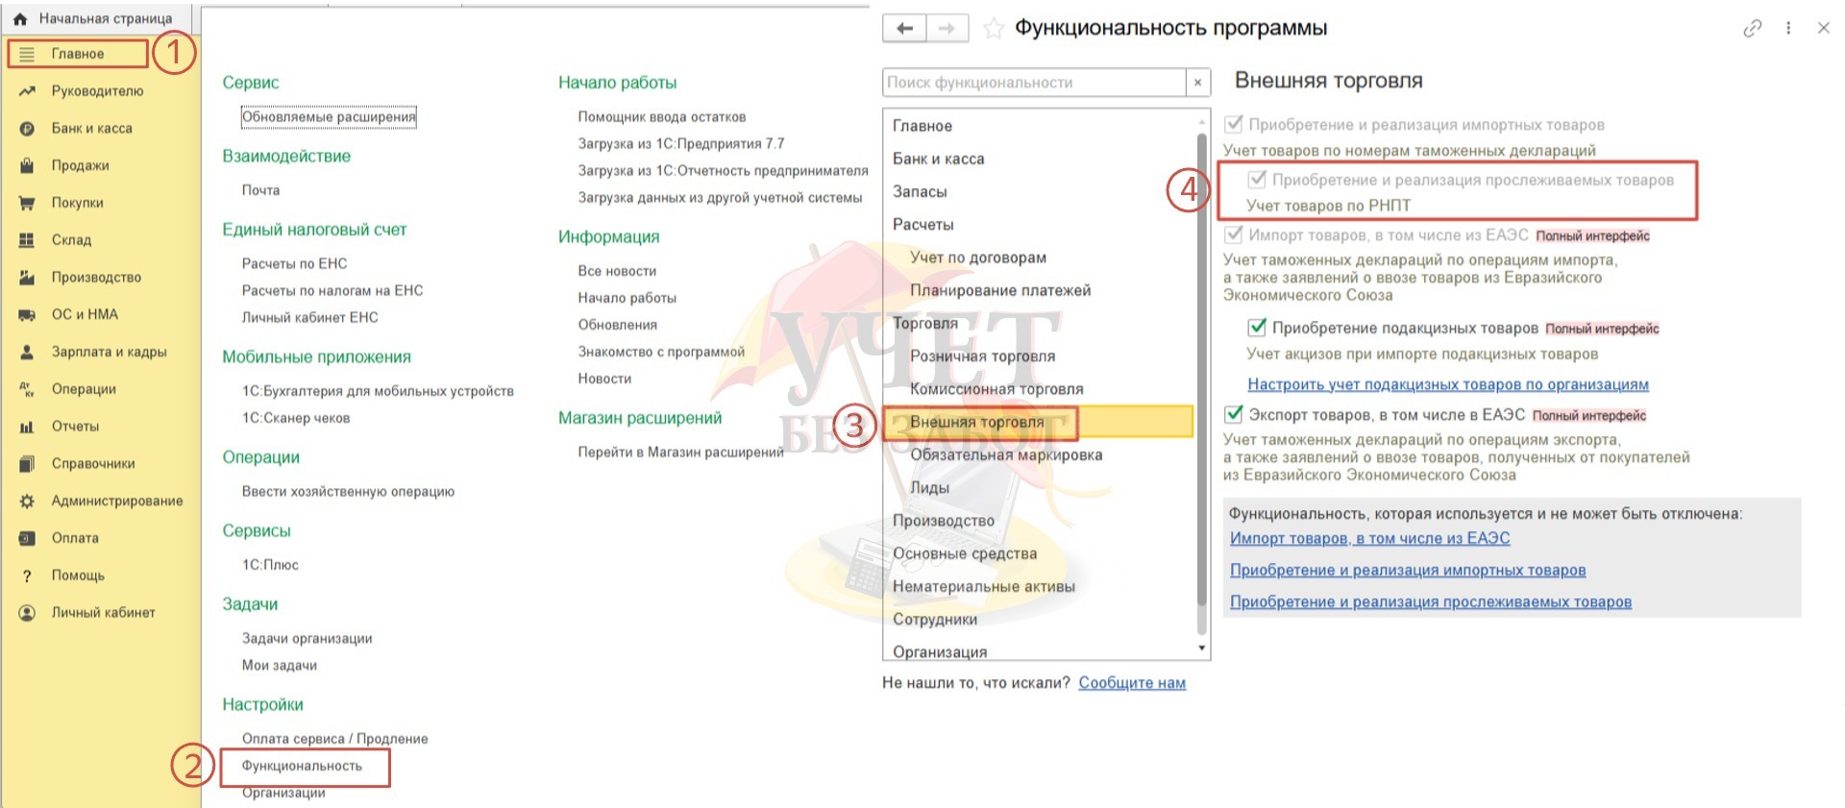1845x808 pixels.
Task: Open the Отчеты section
Action: click(76, 427)
